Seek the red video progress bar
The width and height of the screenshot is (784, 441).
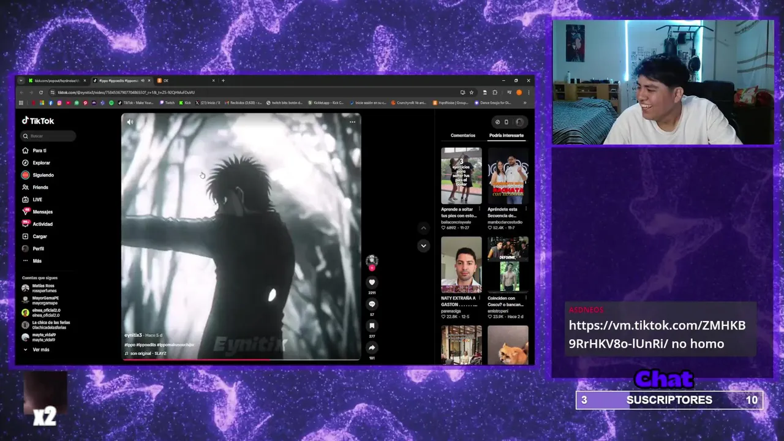[241, 360]
